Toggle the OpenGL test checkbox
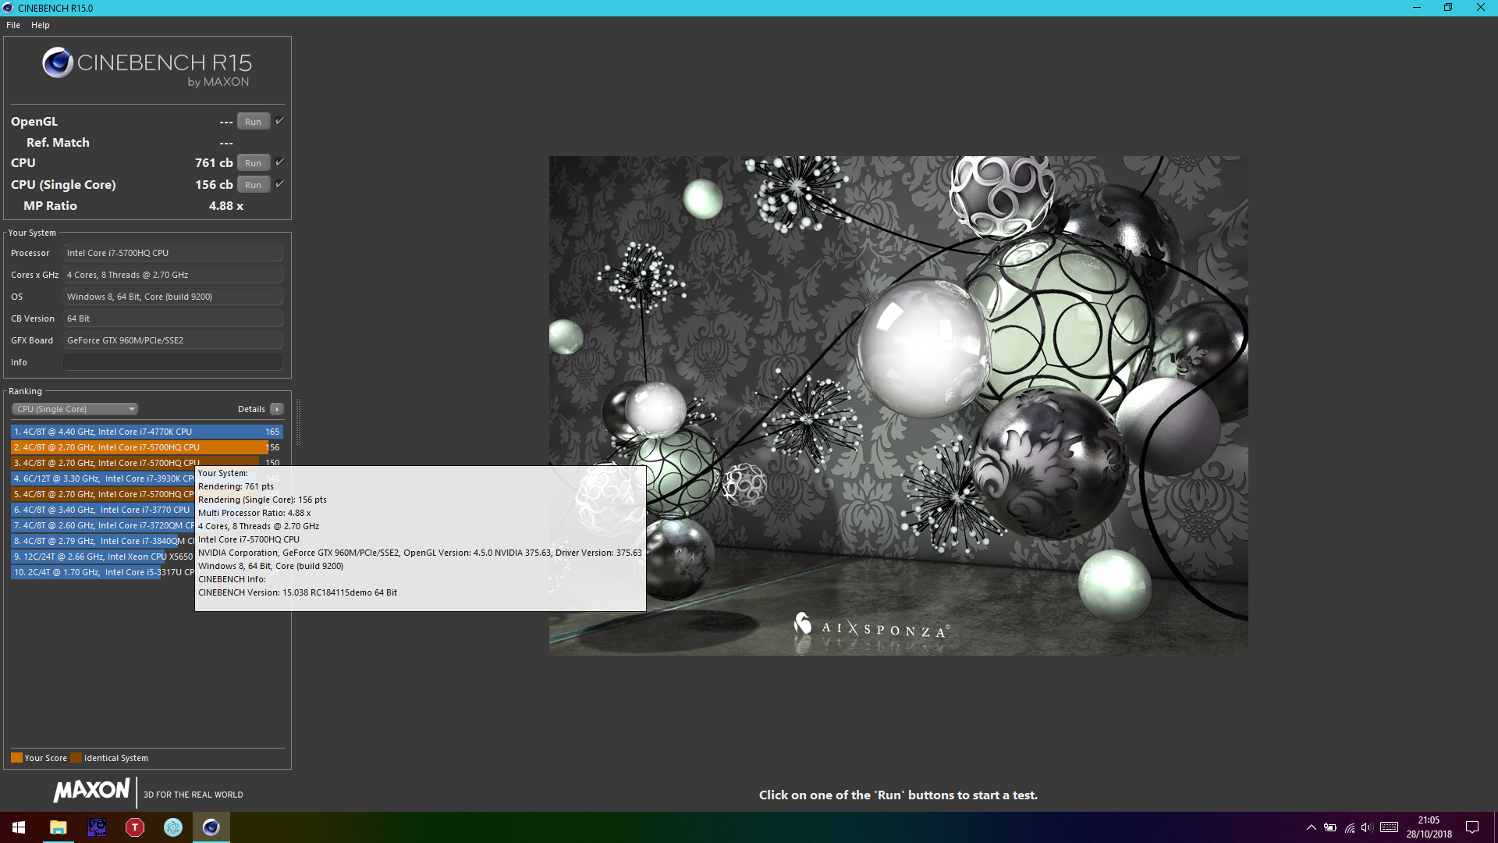 point(279,121)
